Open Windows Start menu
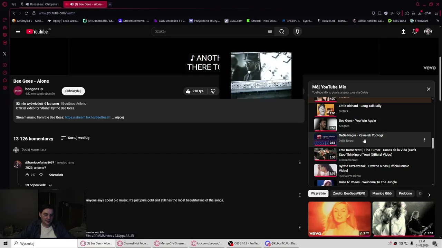442x248 pixels. pyautogui.click(x=5, y=243)
